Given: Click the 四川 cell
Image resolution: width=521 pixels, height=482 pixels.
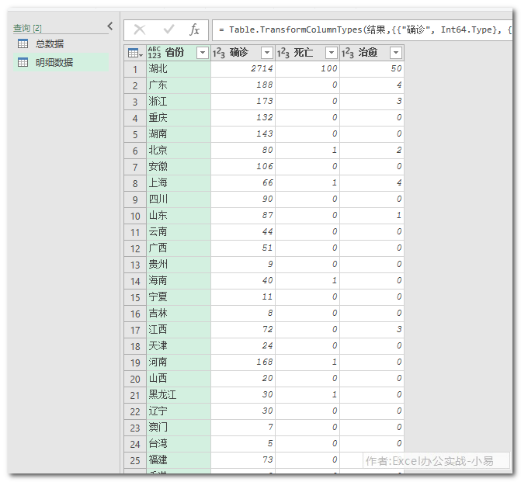Looking at the screenshot, I should tap(179, 199).
